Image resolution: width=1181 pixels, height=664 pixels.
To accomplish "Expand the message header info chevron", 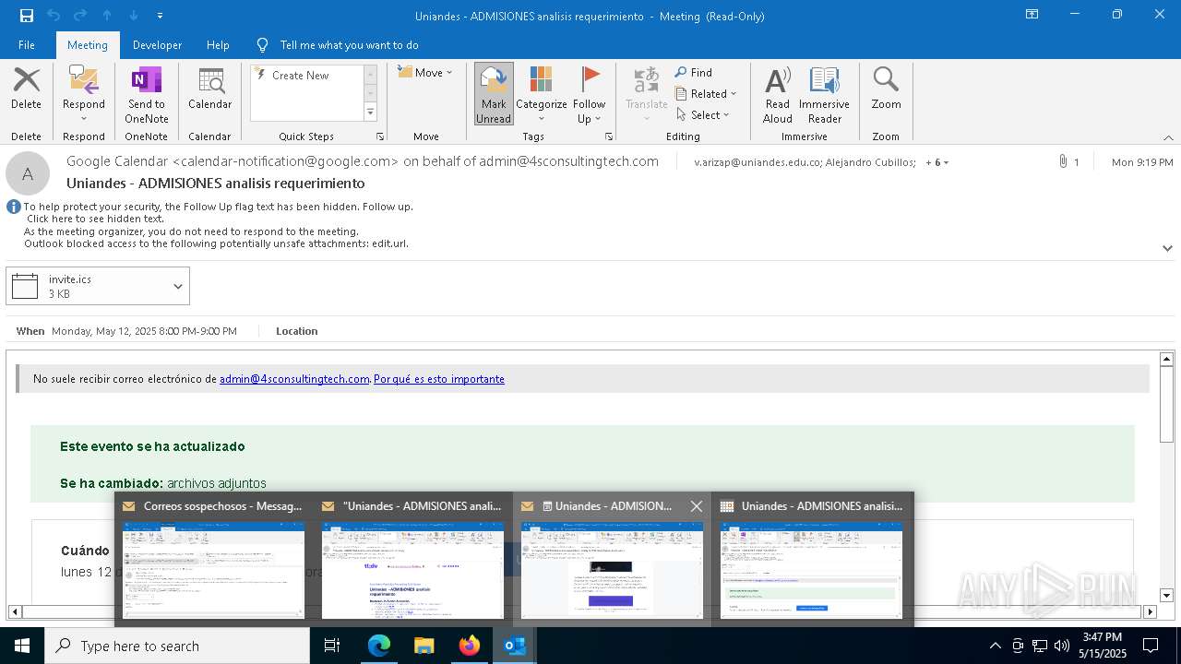I will pyautogui.click(x=1167, y=248).
